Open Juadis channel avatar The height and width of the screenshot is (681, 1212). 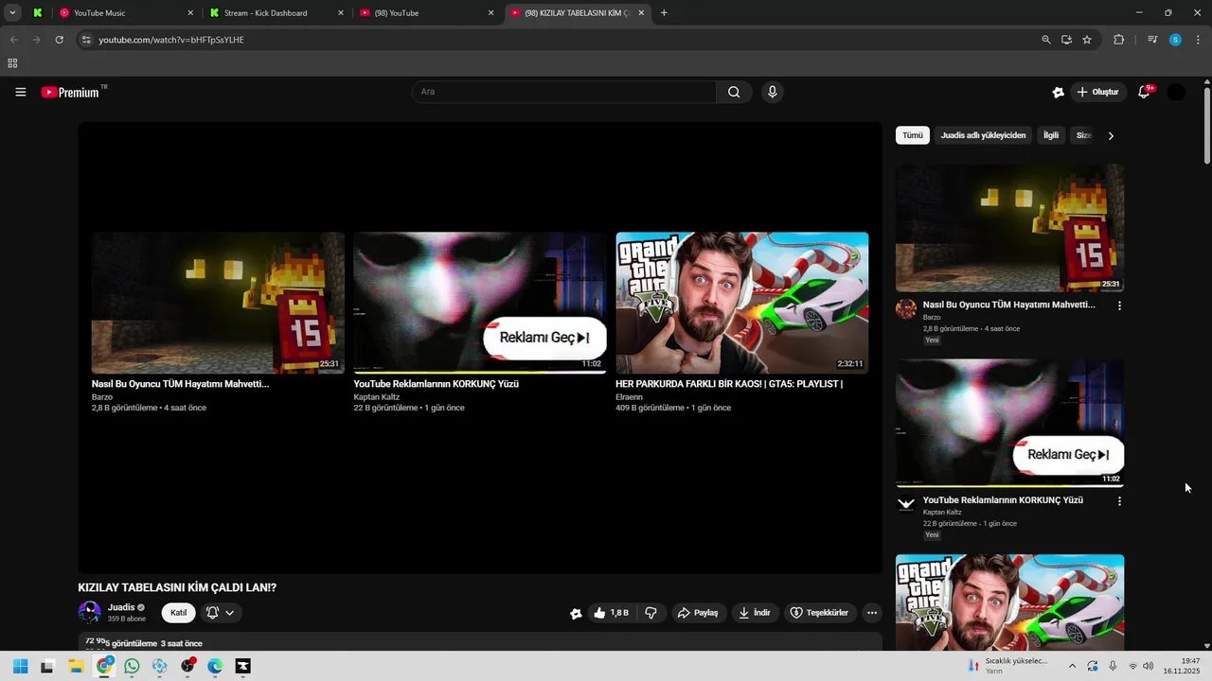tap(90, 613)
